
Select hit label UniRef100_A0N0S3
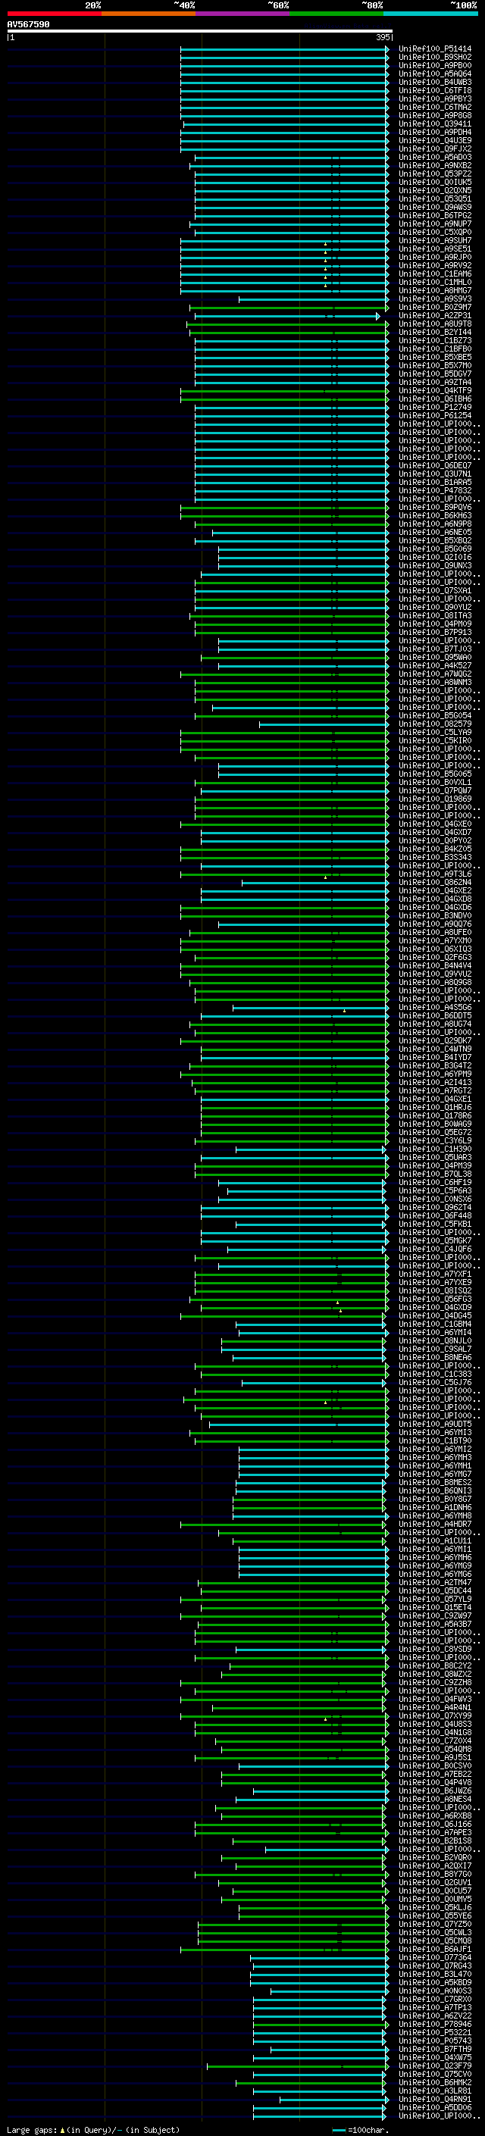(x=435, y=1990)
